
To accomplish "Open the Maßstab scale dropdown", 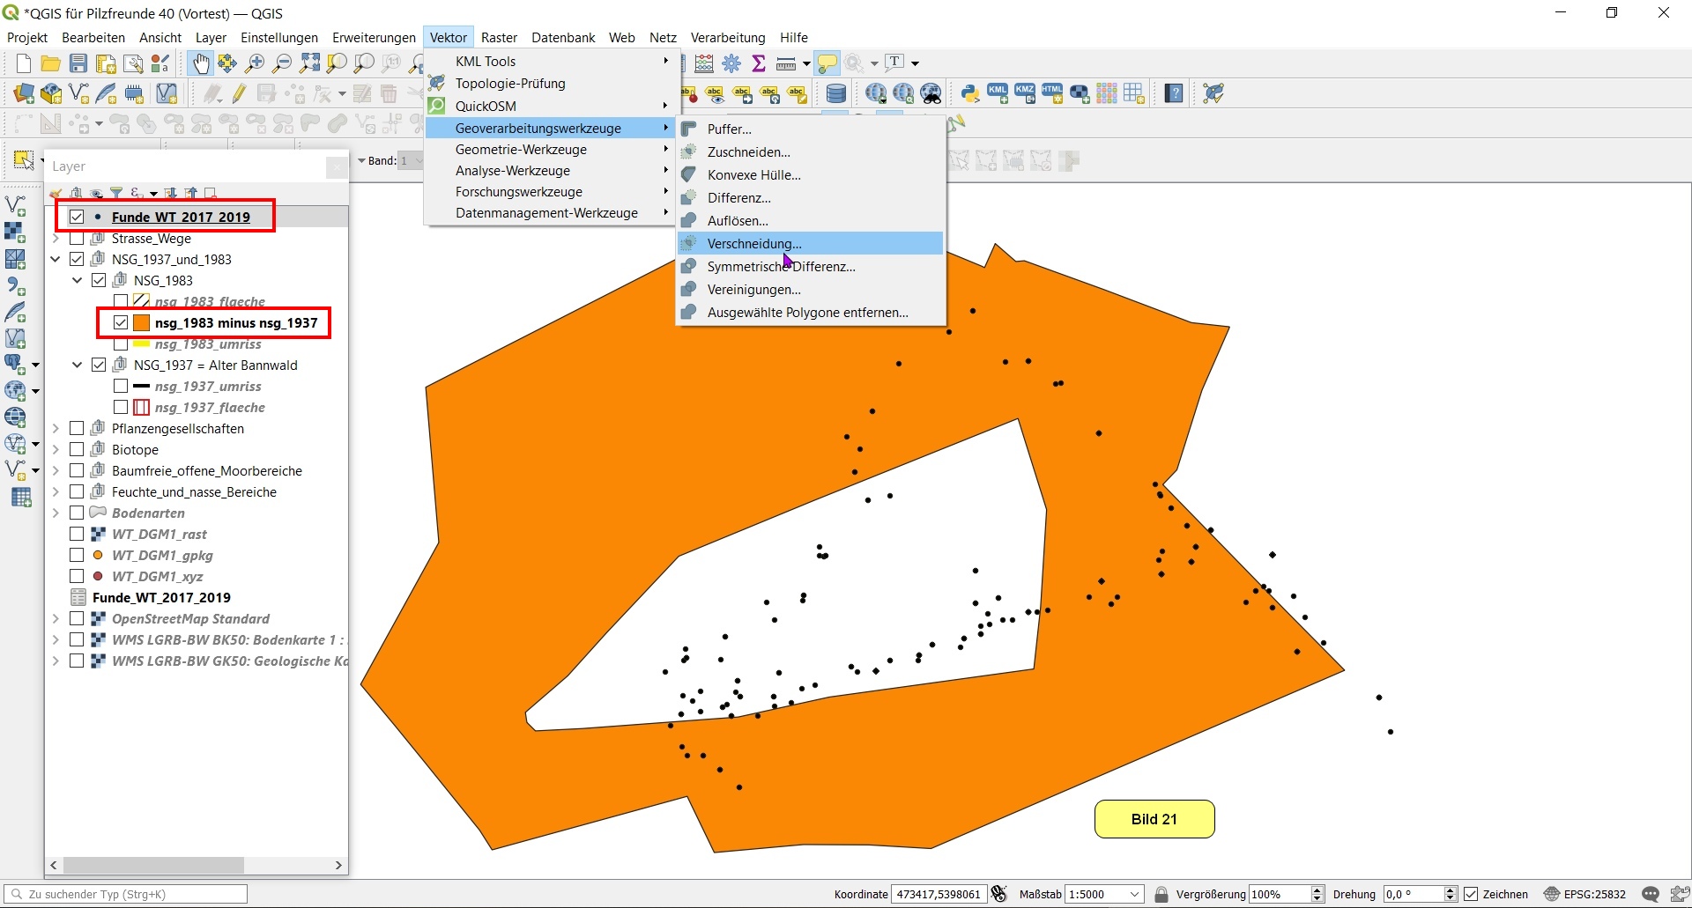I will (x=1134, y=894).
